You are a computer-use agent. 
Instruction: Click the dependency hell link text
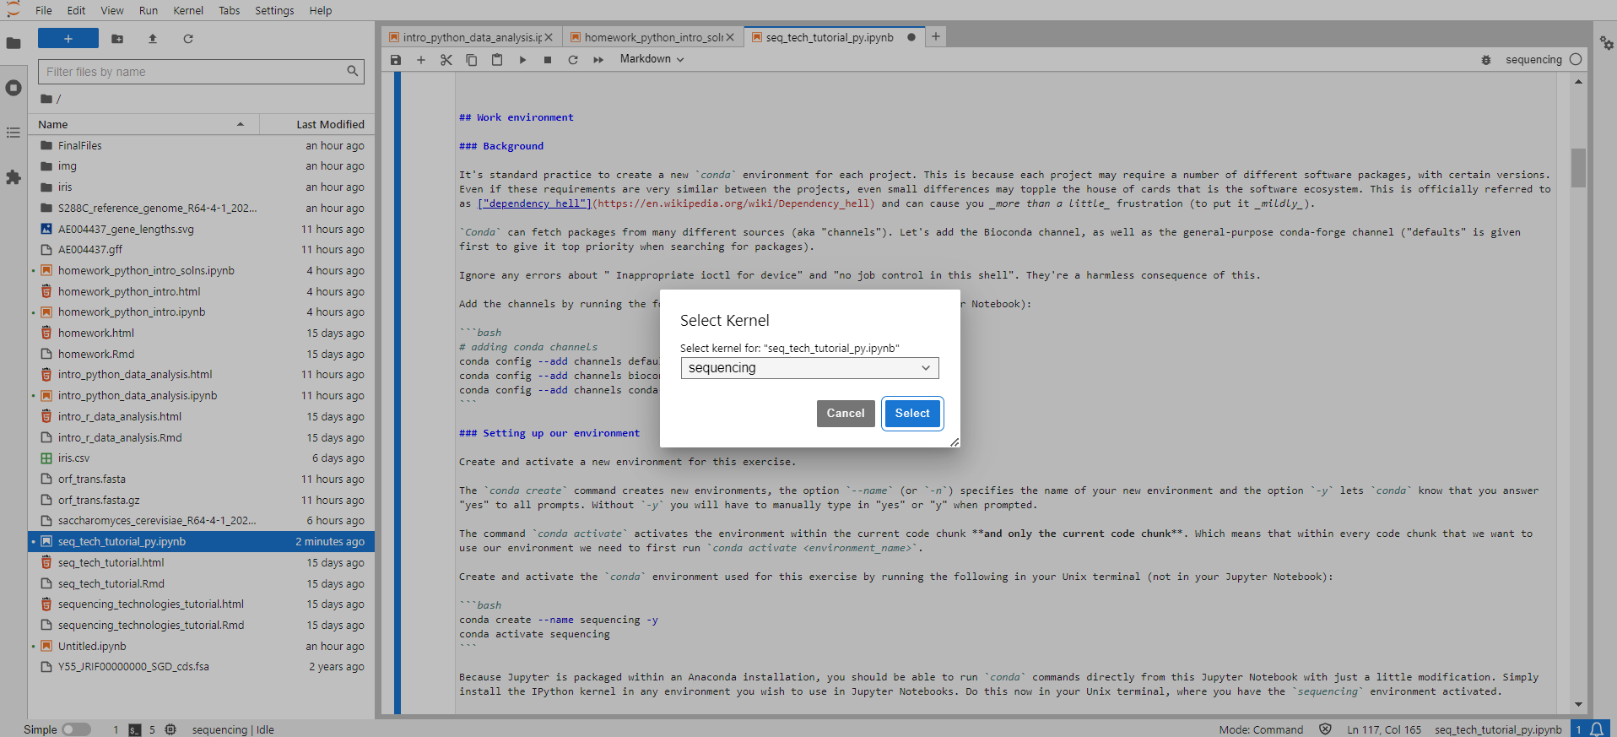click(x=535, y=203)
